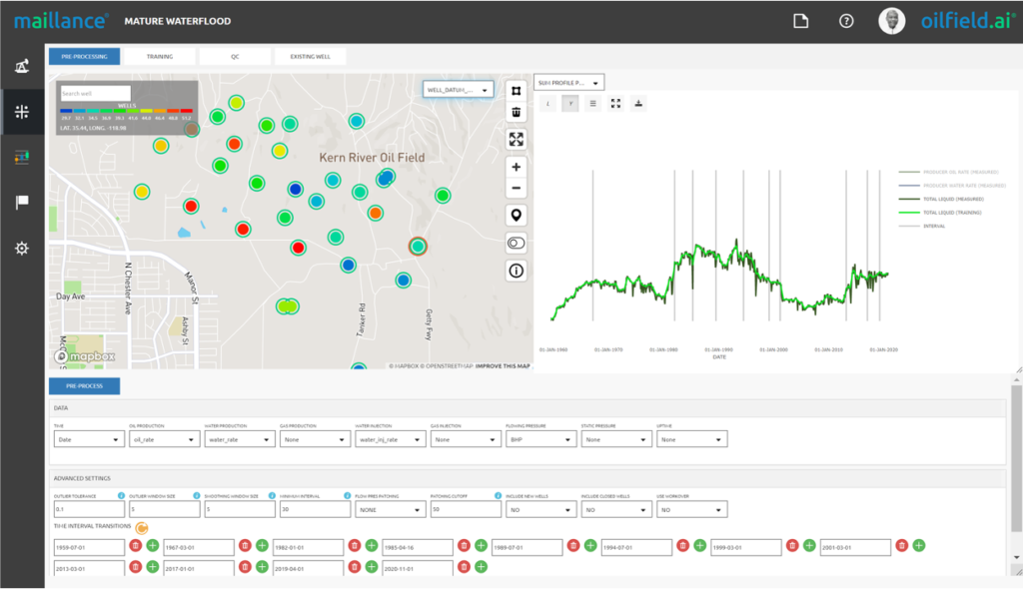Click the Outlier Tolerance input field
Viewport: 1023px width, 589px height.
pos(89,509)
